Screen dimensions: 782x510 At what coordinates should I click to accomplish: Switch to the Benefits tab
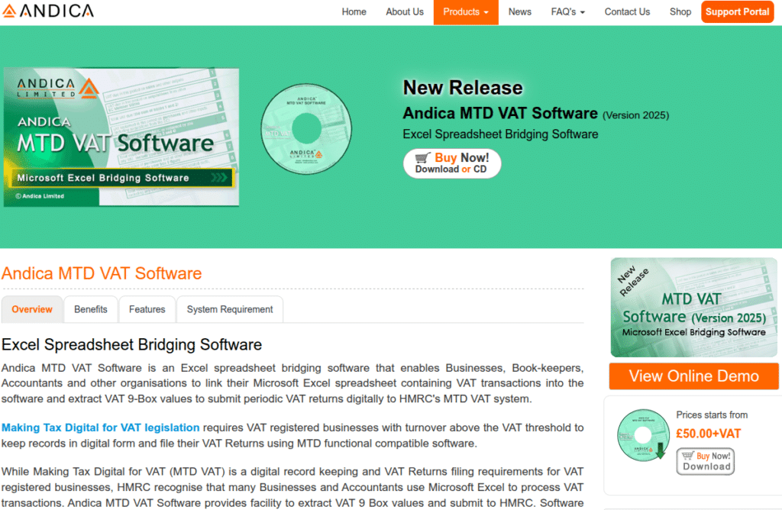coord(91,309)
